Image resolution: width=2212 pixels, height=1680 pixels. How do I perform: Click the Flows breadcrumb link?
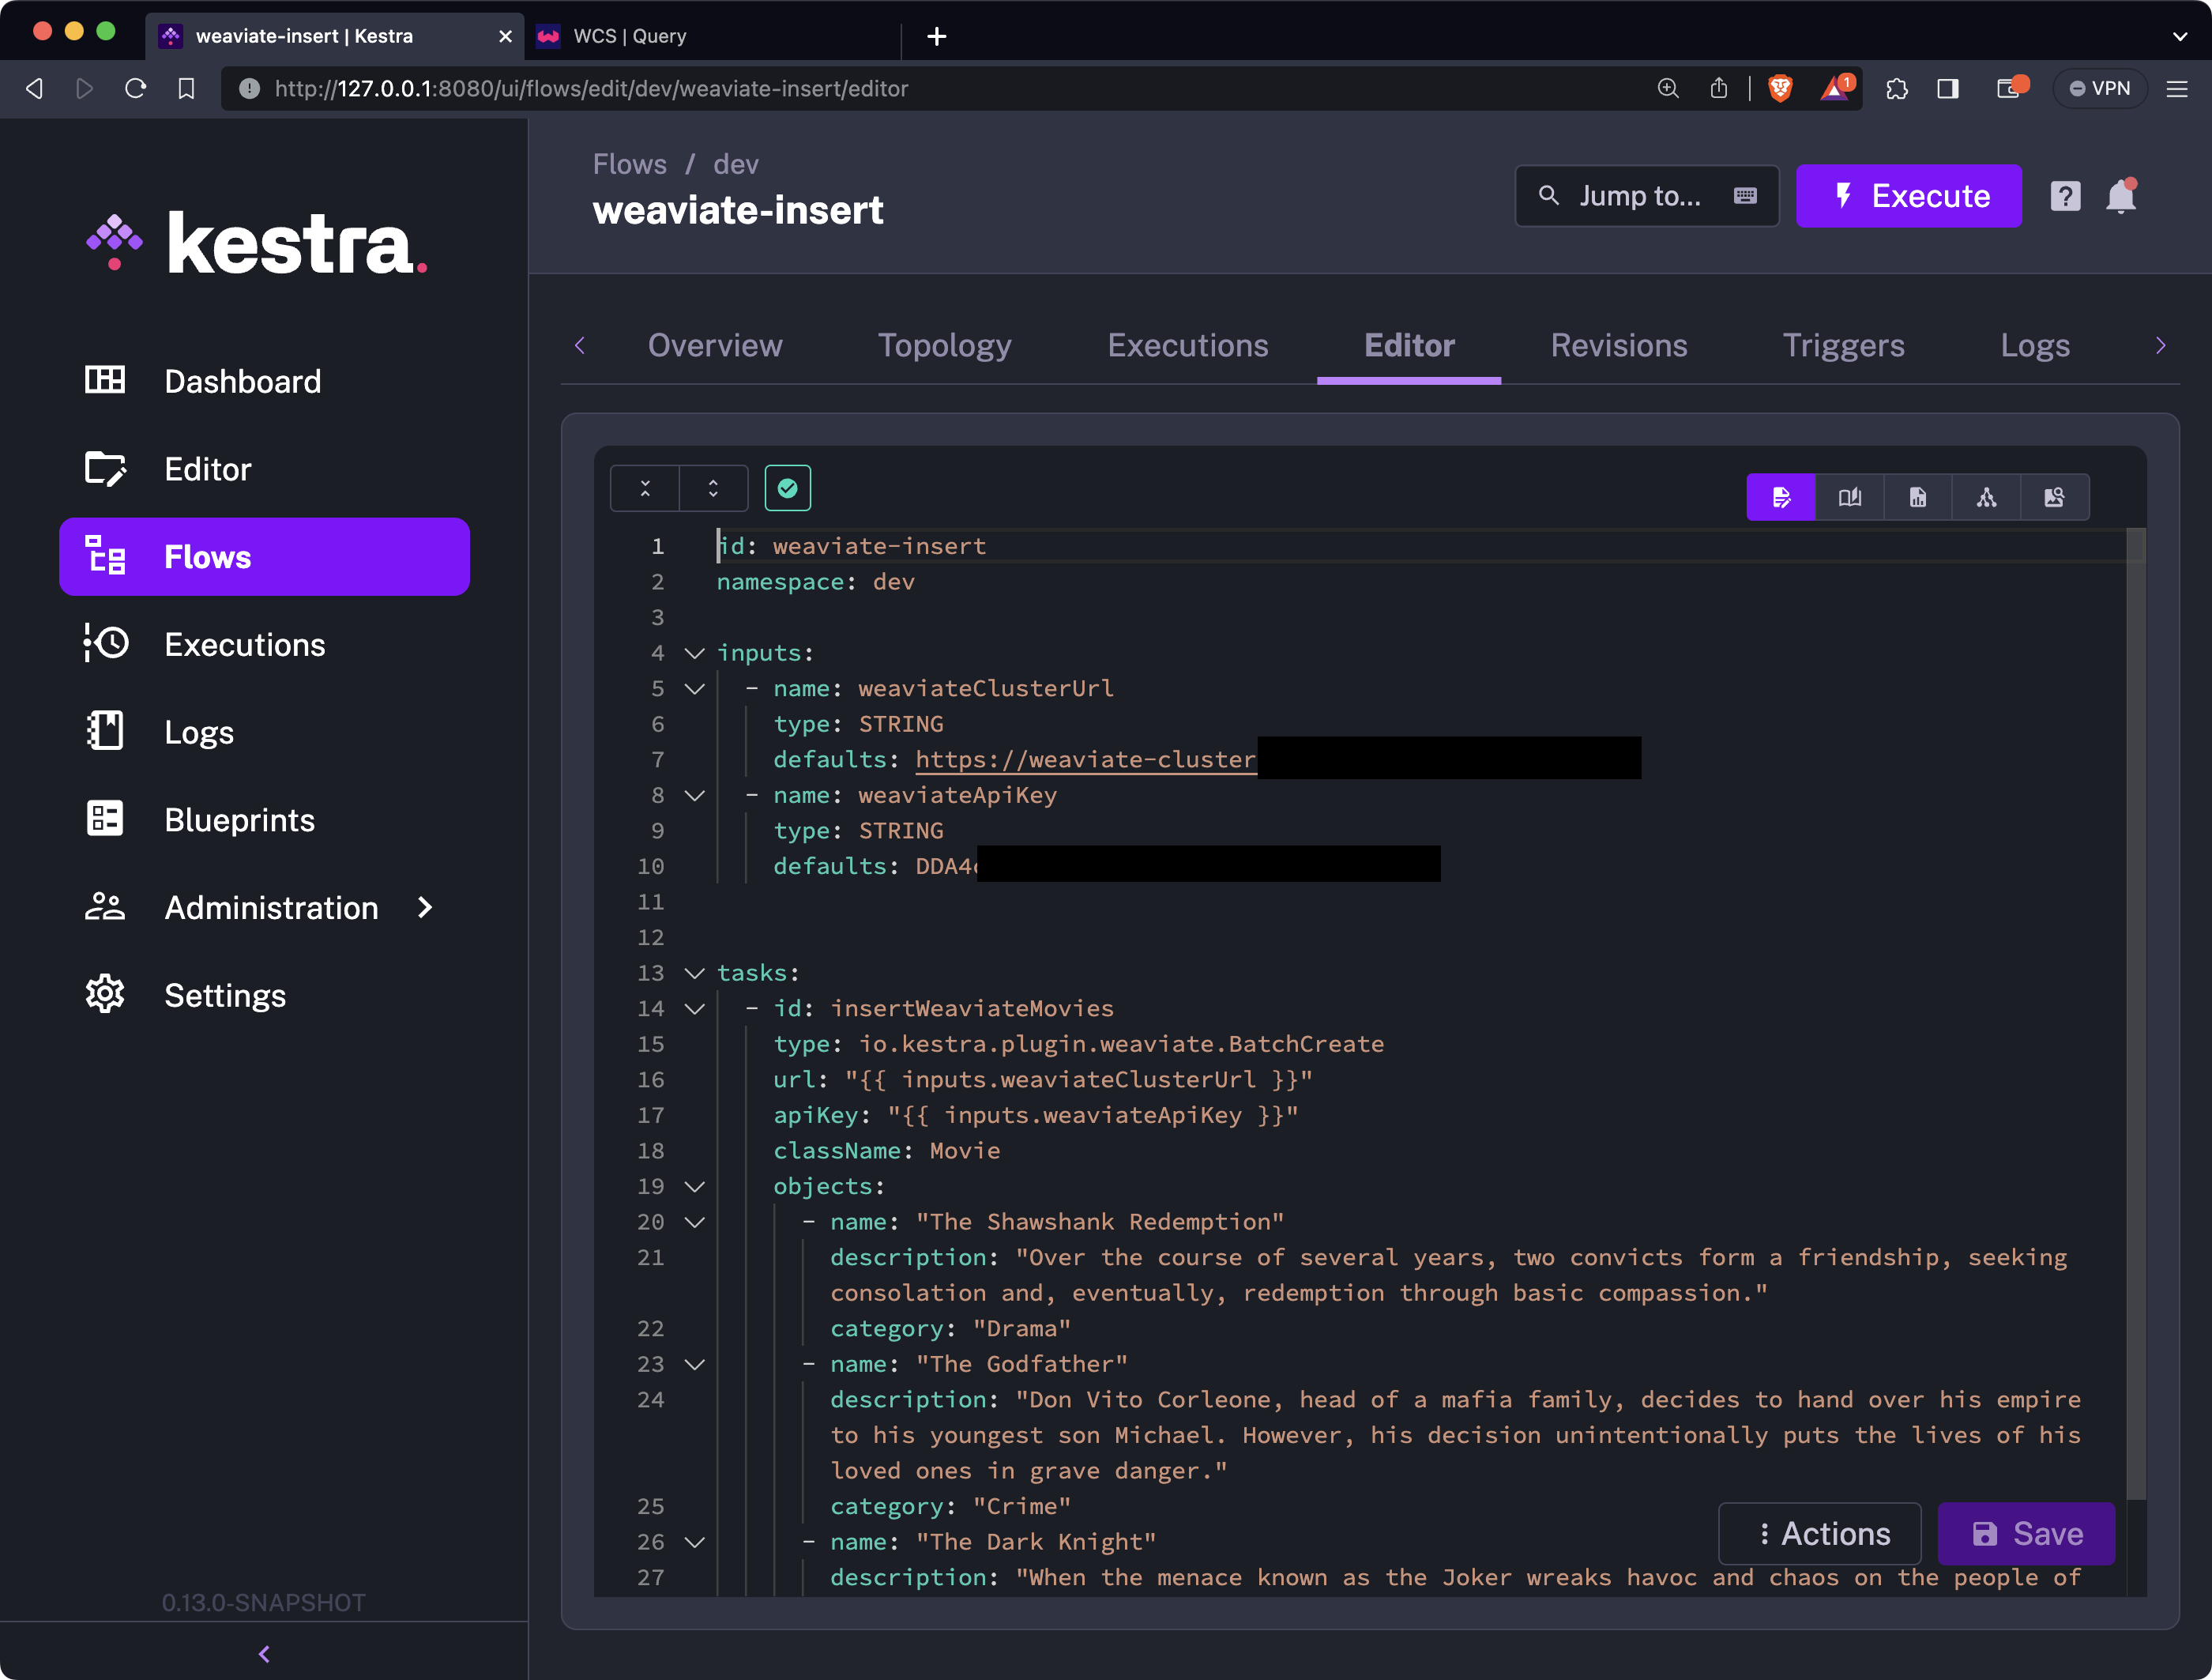[x=630, y=164]
